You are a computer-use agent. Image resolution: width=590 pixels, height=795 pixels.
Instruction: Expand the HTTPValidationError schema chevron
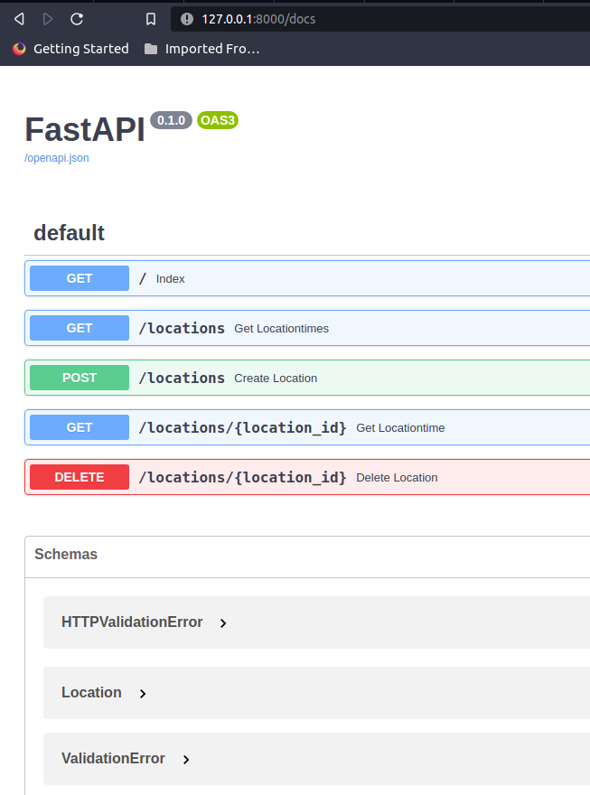(223, 623)
